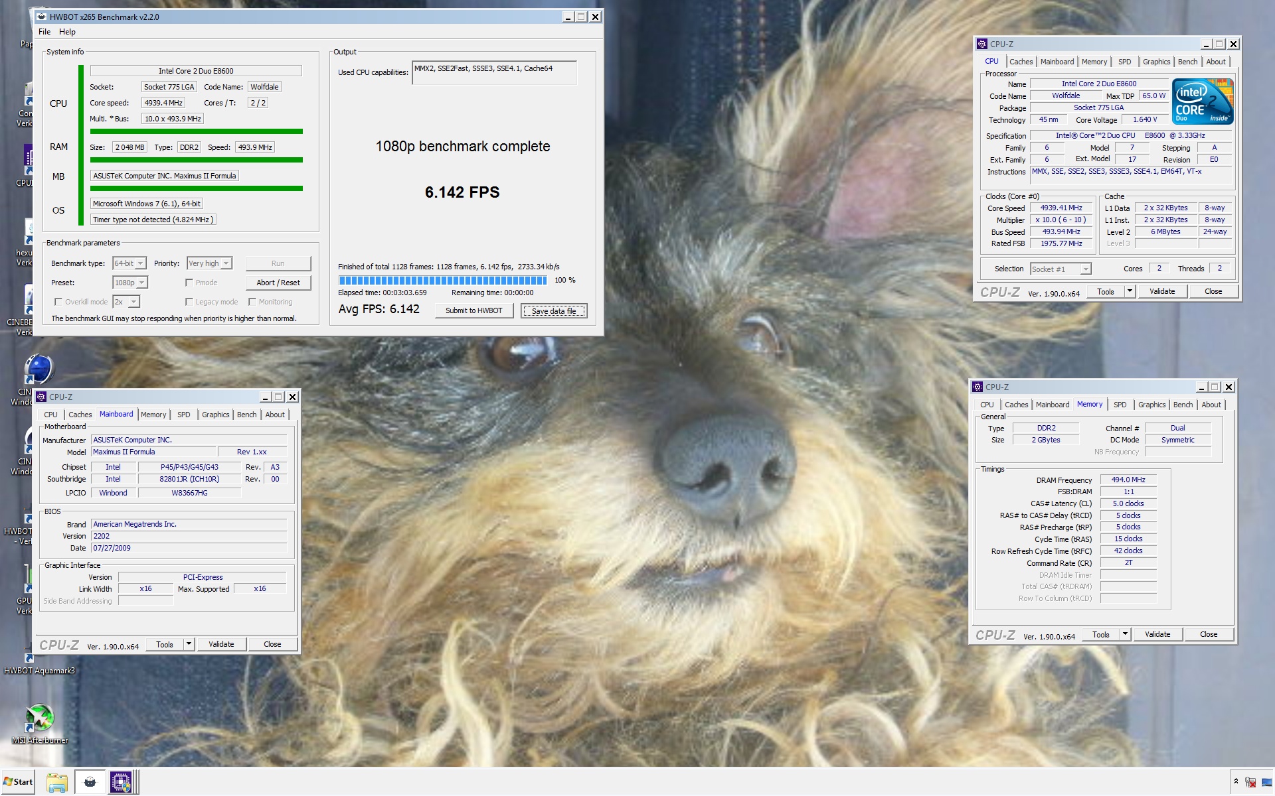Click Level 2 cache 6 MBytes value
This screenshot has width=1275, height=796.
point(1165,232)
